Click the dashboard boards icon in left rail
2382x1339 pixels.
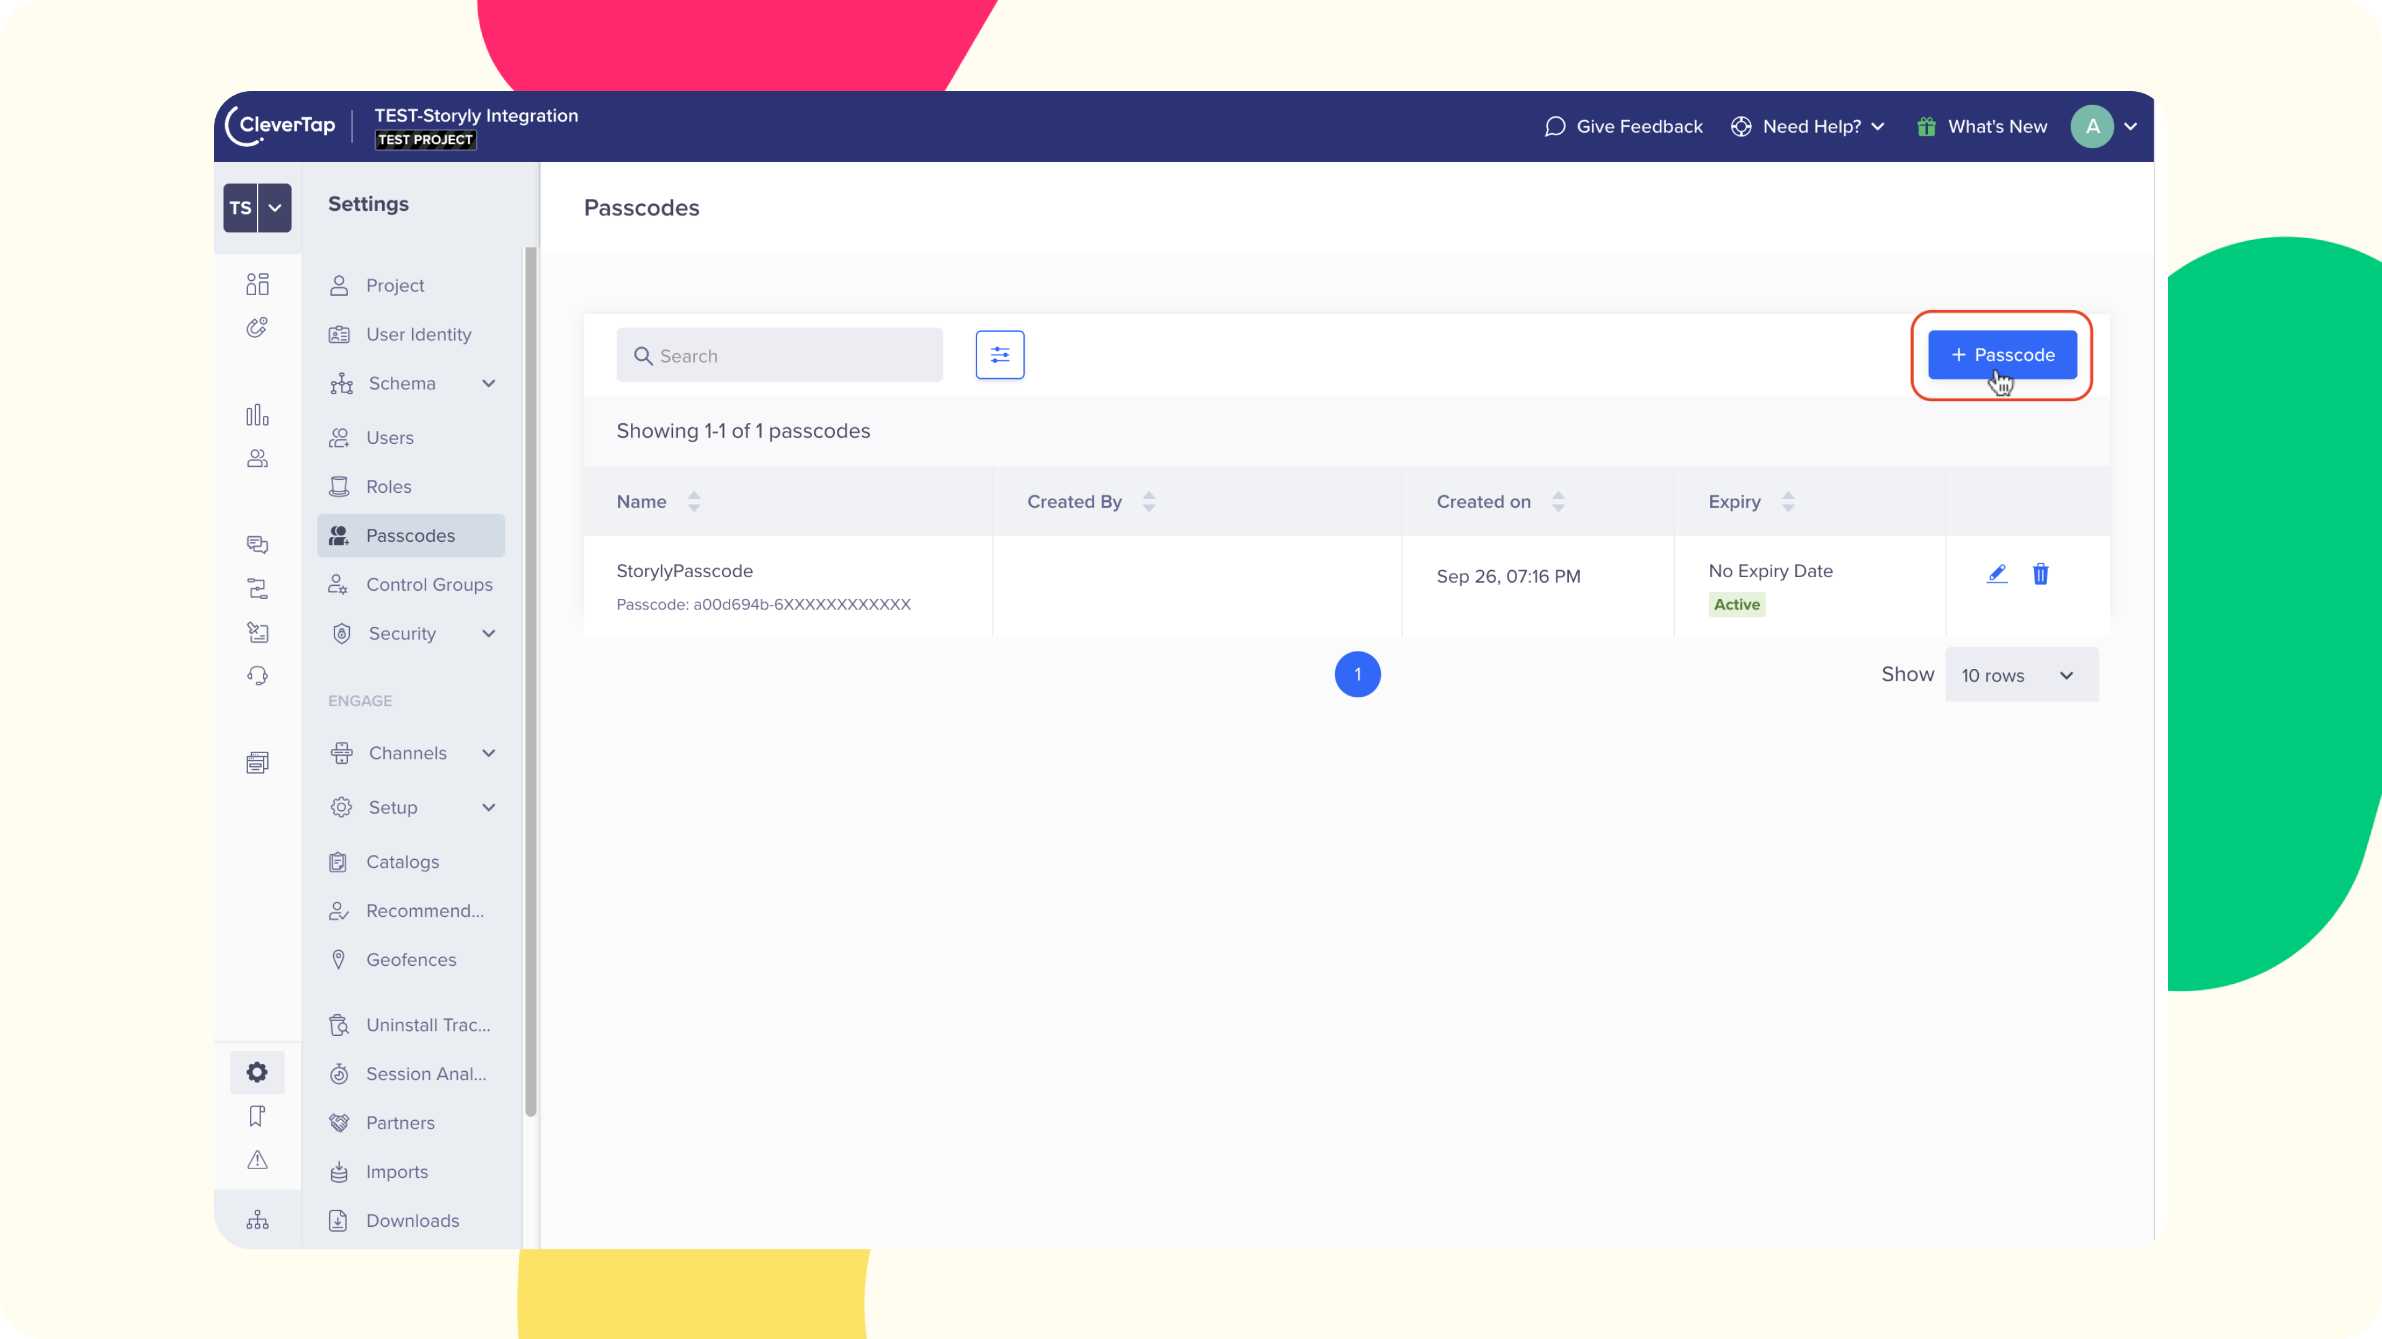point(257,284)
